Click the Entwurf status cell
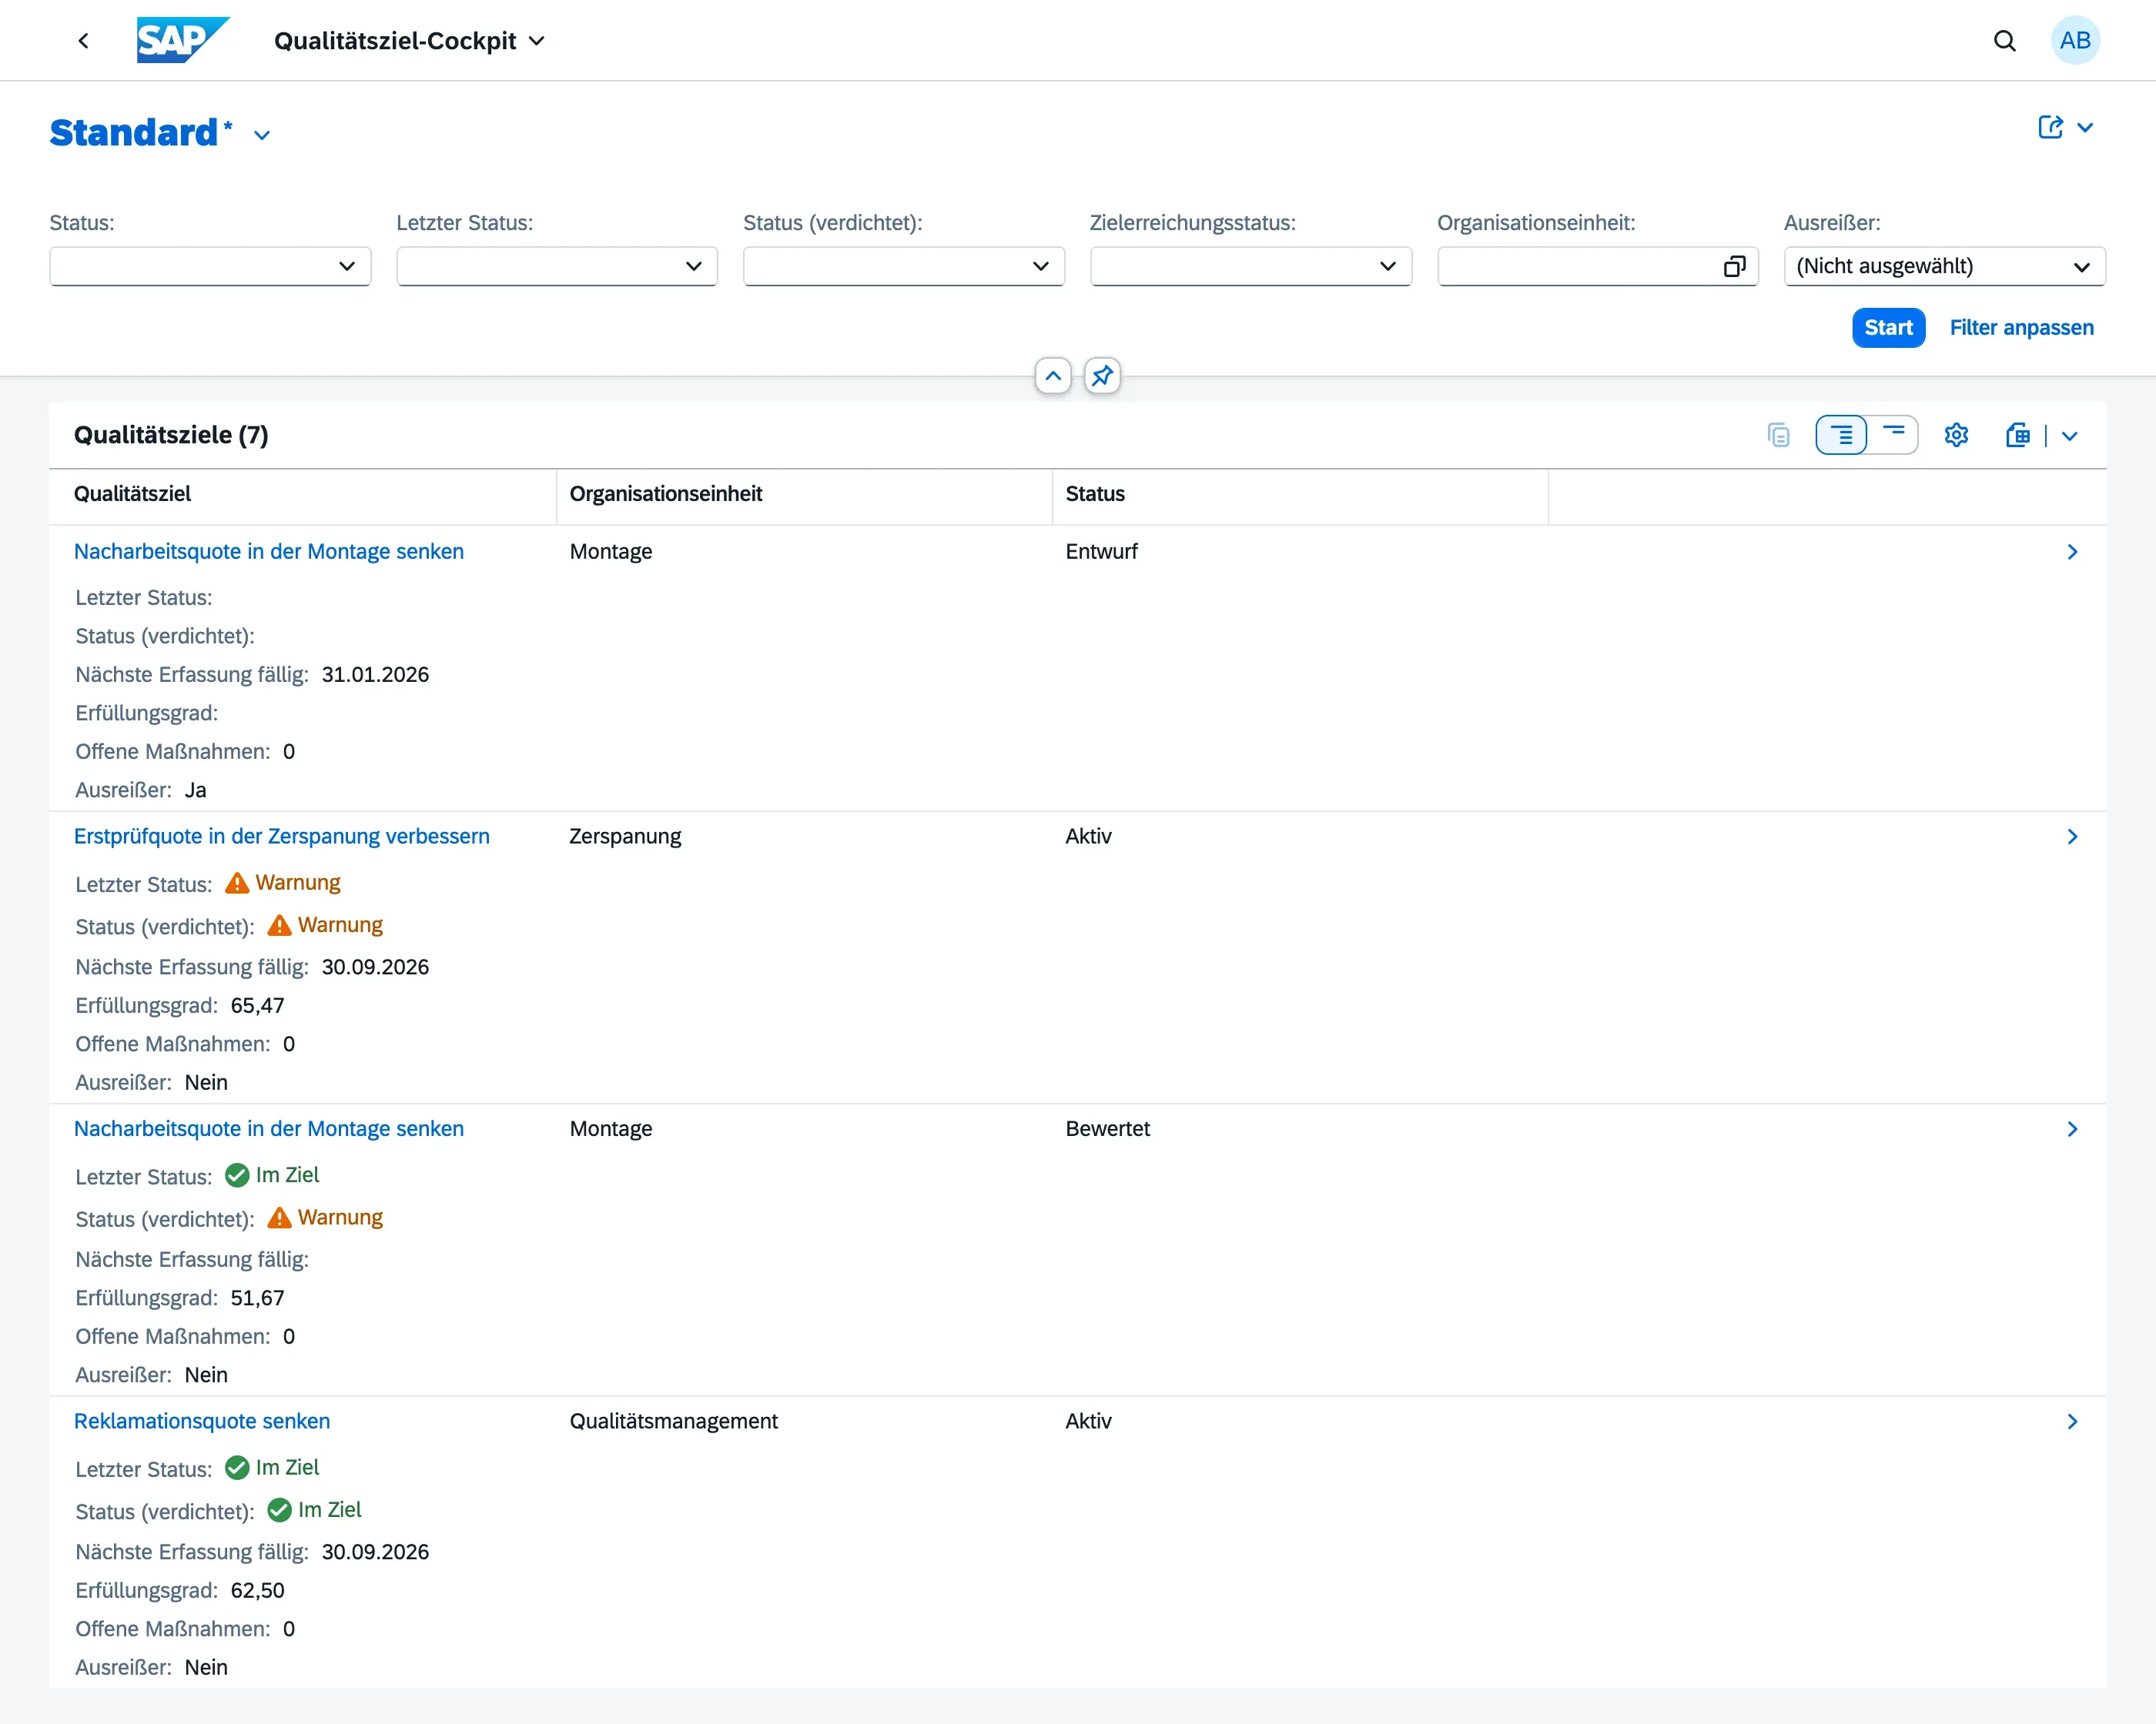 [1102, 552]
